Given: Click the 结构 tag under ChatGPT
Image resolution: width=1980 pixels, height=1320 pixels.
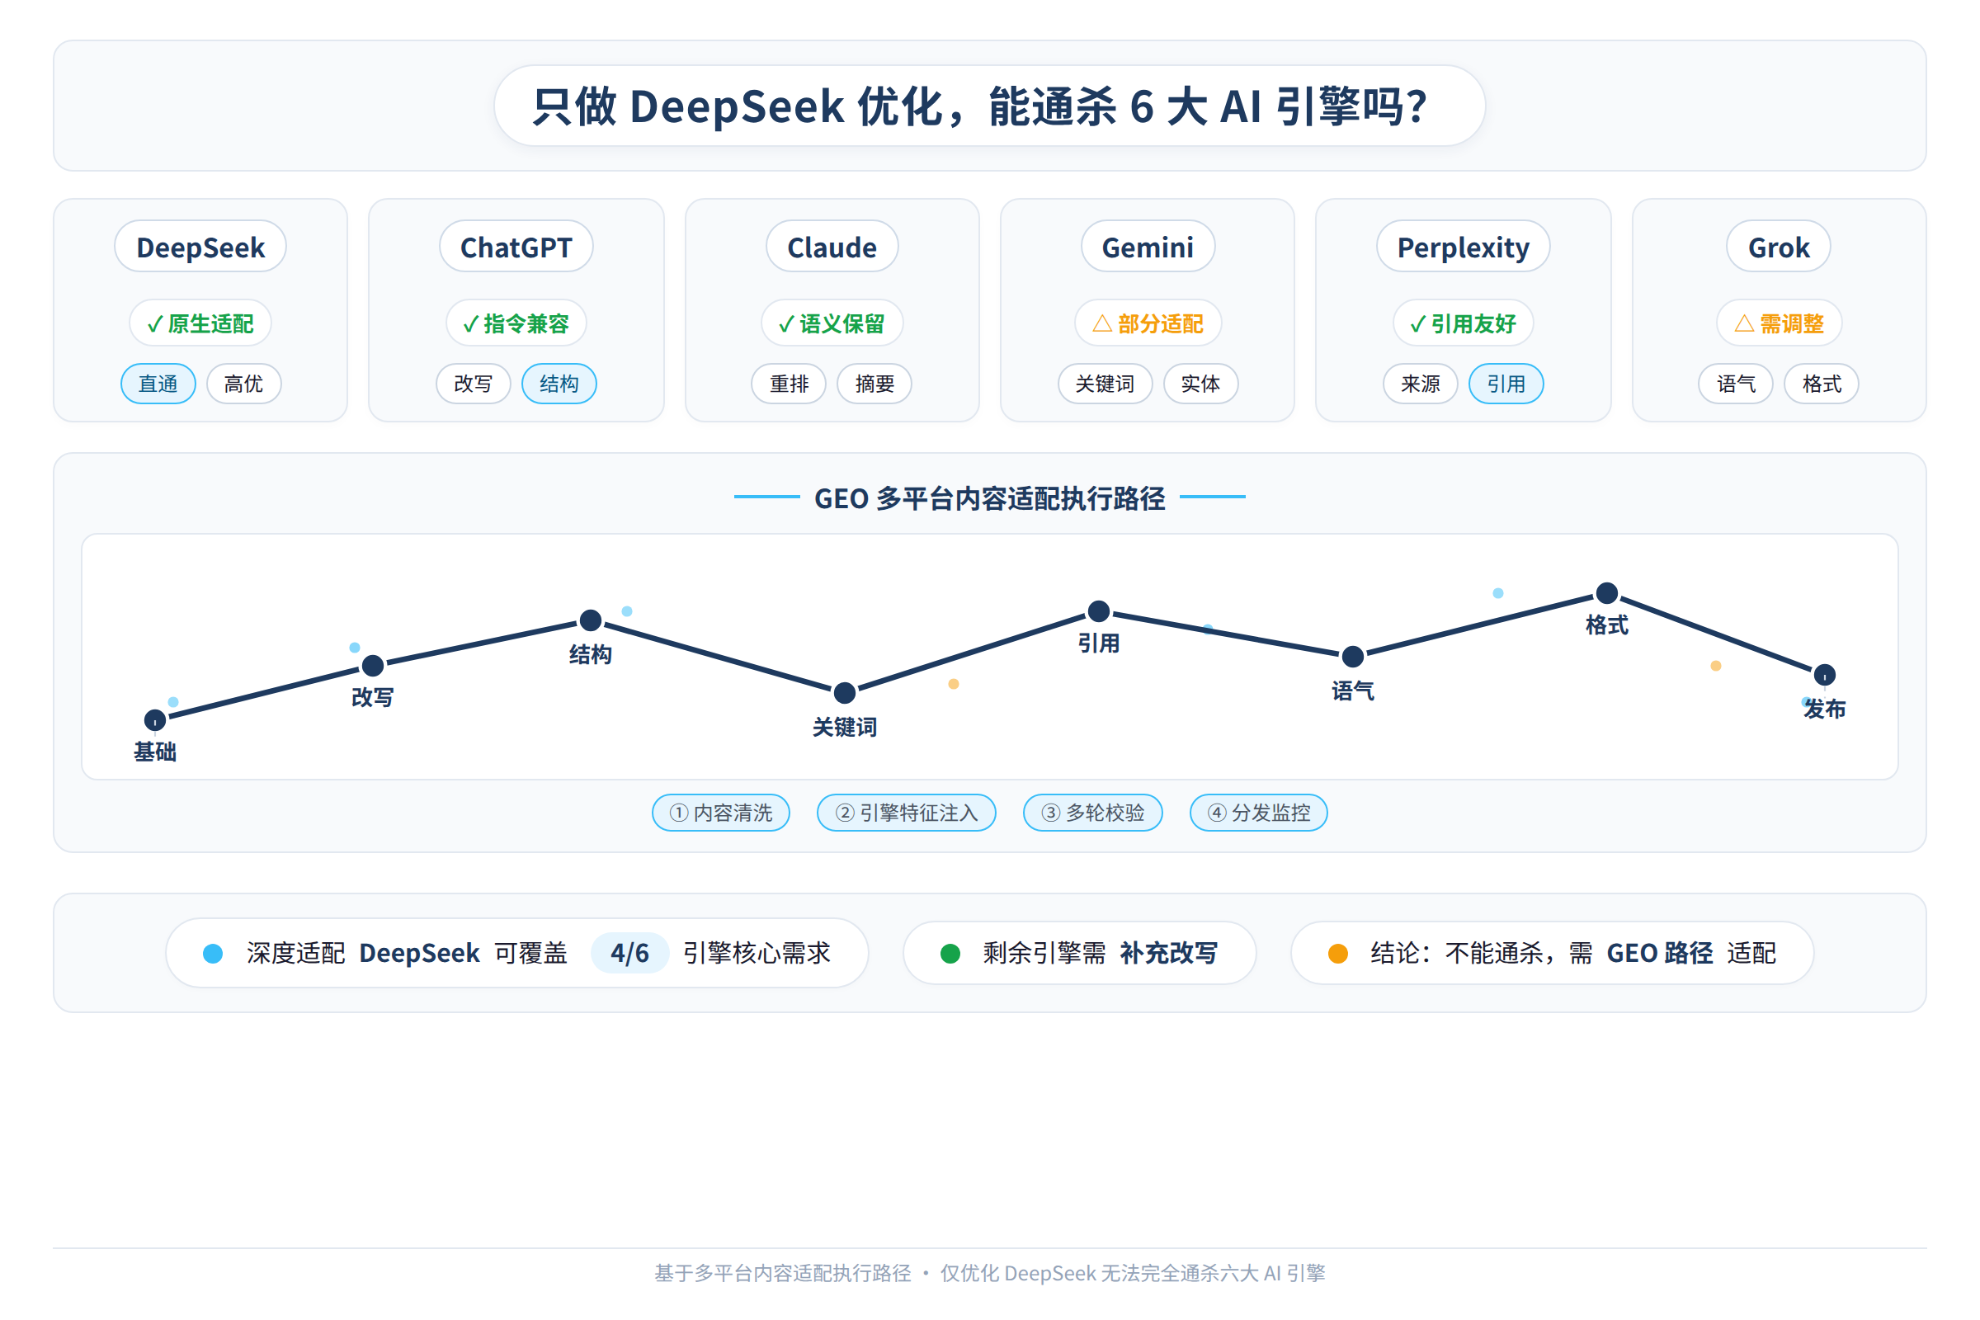Looking at the screenshot, I should (559, 384).
